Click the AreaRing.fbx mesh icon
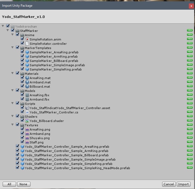 [x=27, y=95]
